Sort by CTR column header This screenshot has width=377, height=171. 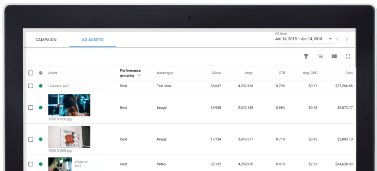[x=282, y=73]
